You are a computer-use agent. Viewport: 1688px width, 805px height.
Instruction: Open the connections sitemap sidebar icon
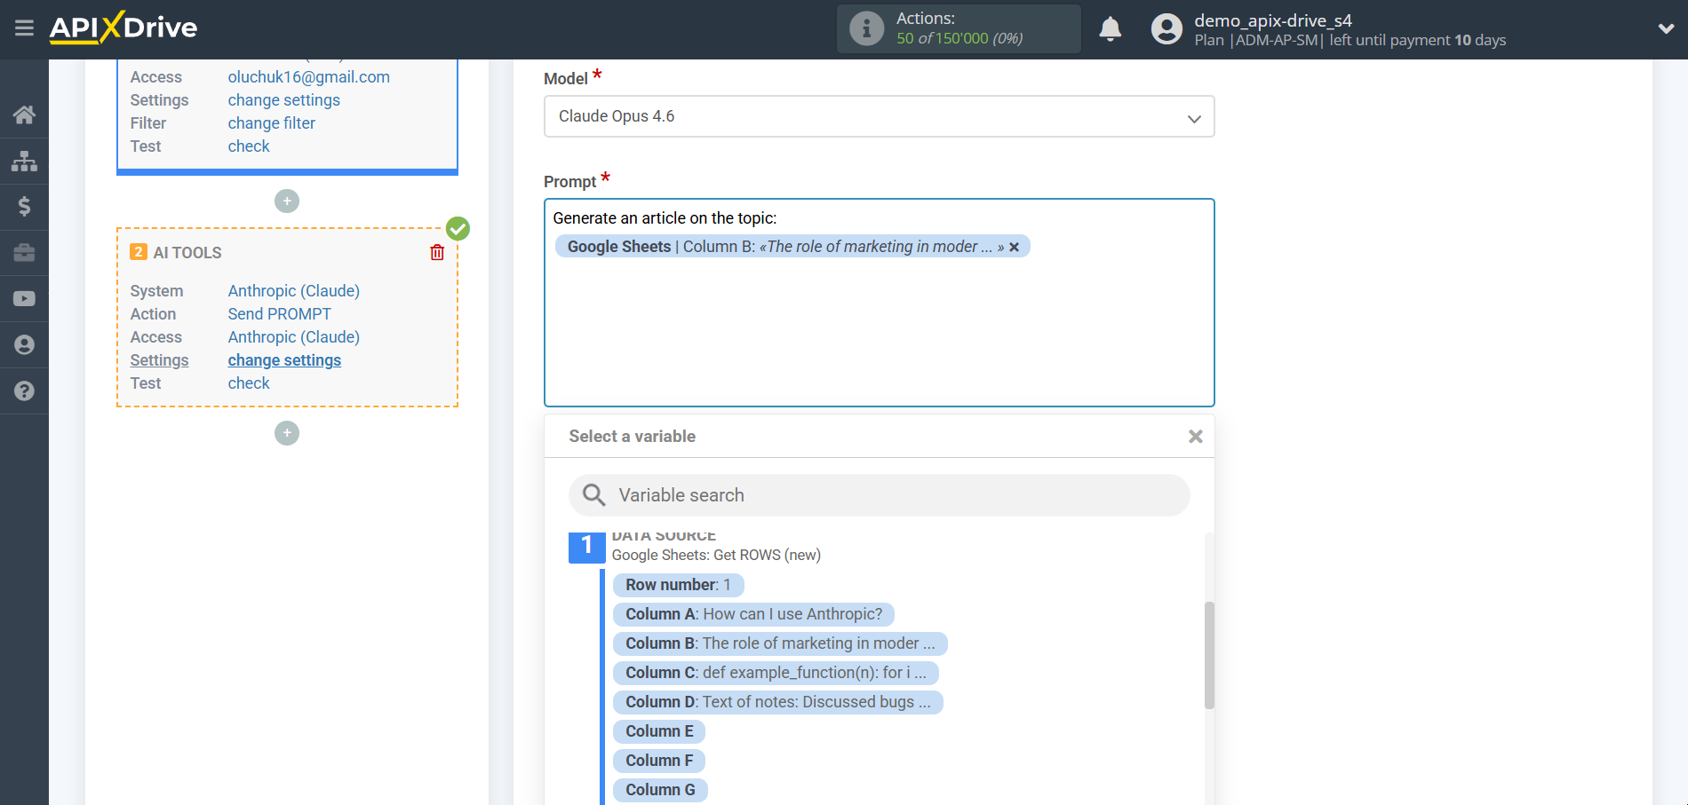point(24,161)
